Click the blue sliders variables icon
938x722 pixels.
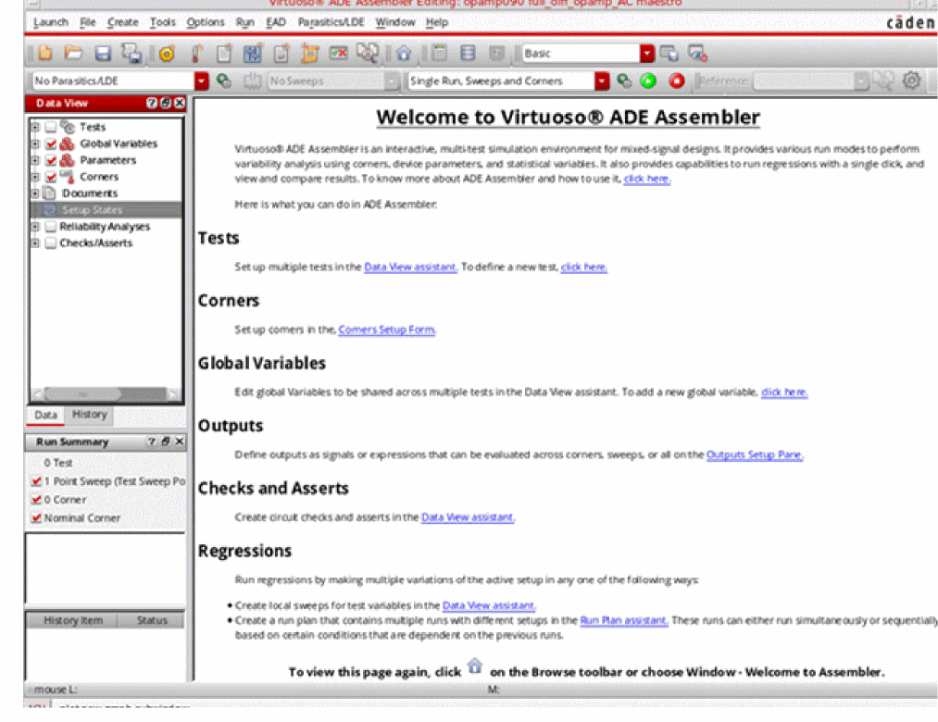tap(253, 54)
